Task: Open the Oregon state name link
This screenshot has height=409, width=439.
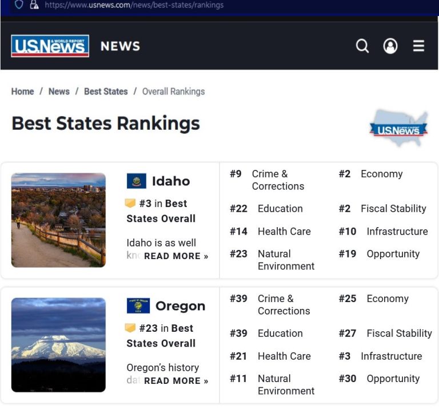Action: click(180, 306)
